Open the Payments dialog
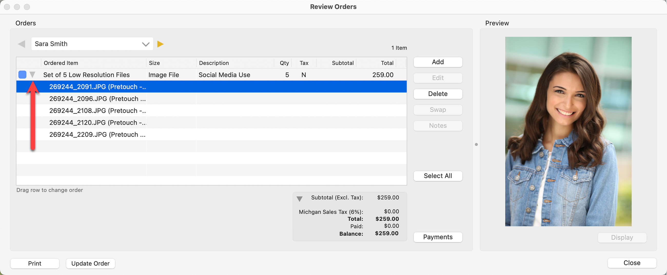 (x=438, y=237)
